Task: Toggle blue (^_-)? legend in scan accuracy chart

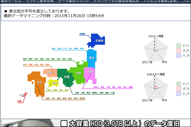Action: point(179,56)
